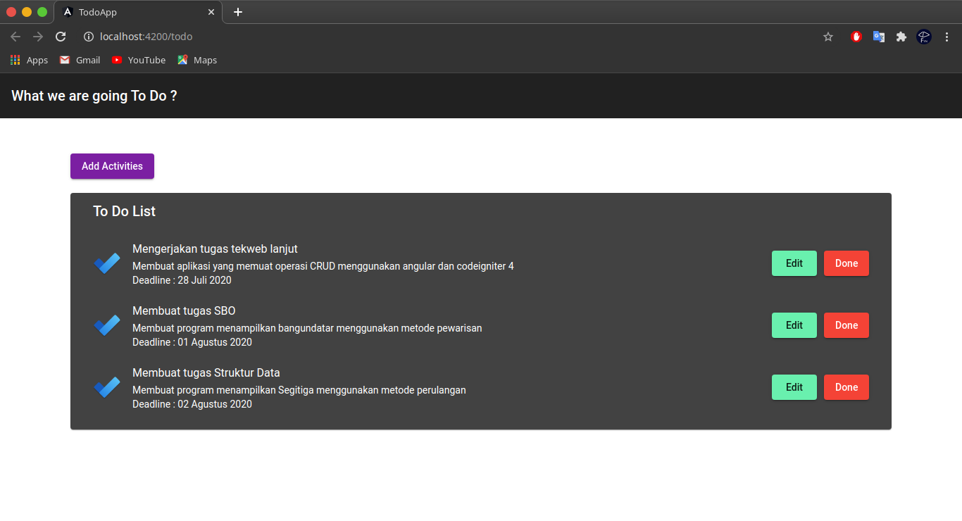The height and width of the screenshot is (521, 962).
Task: Click checkmark icon of tugas SBO task
Action: click(107, 325)
